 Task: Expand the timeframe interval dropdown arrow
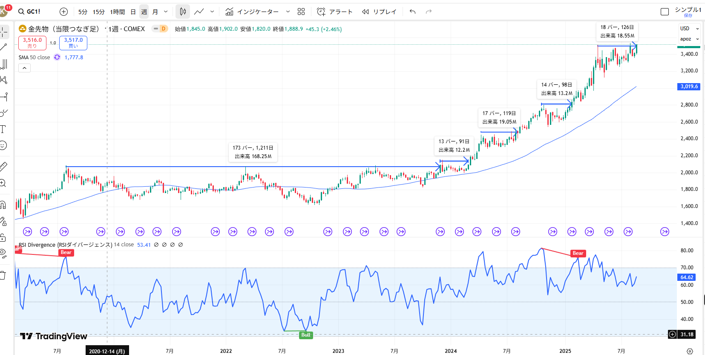(166, 12)
